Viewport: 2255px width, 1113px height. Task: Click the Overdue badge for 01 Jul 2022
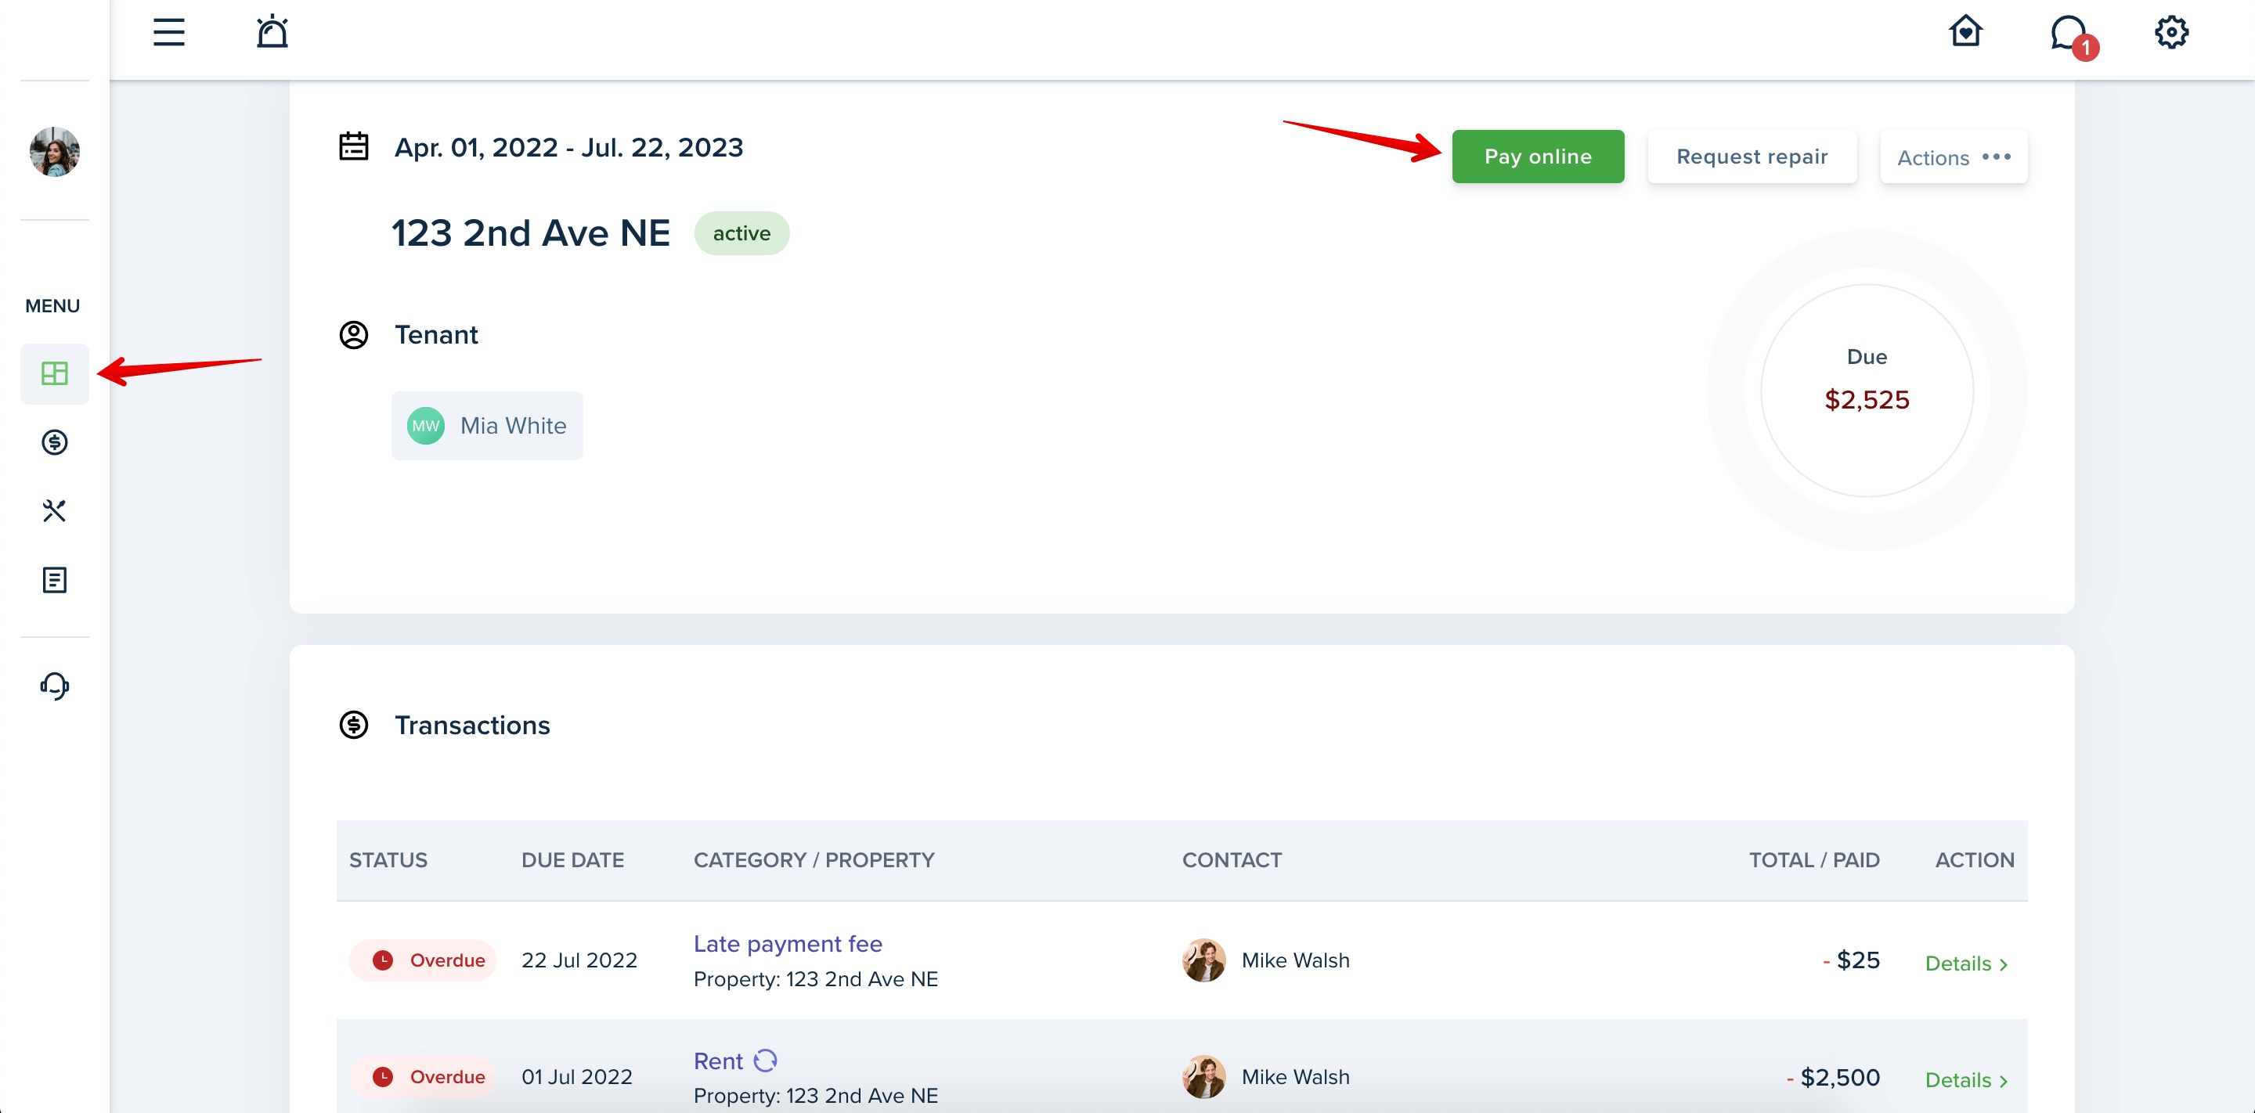point(422,1076)
